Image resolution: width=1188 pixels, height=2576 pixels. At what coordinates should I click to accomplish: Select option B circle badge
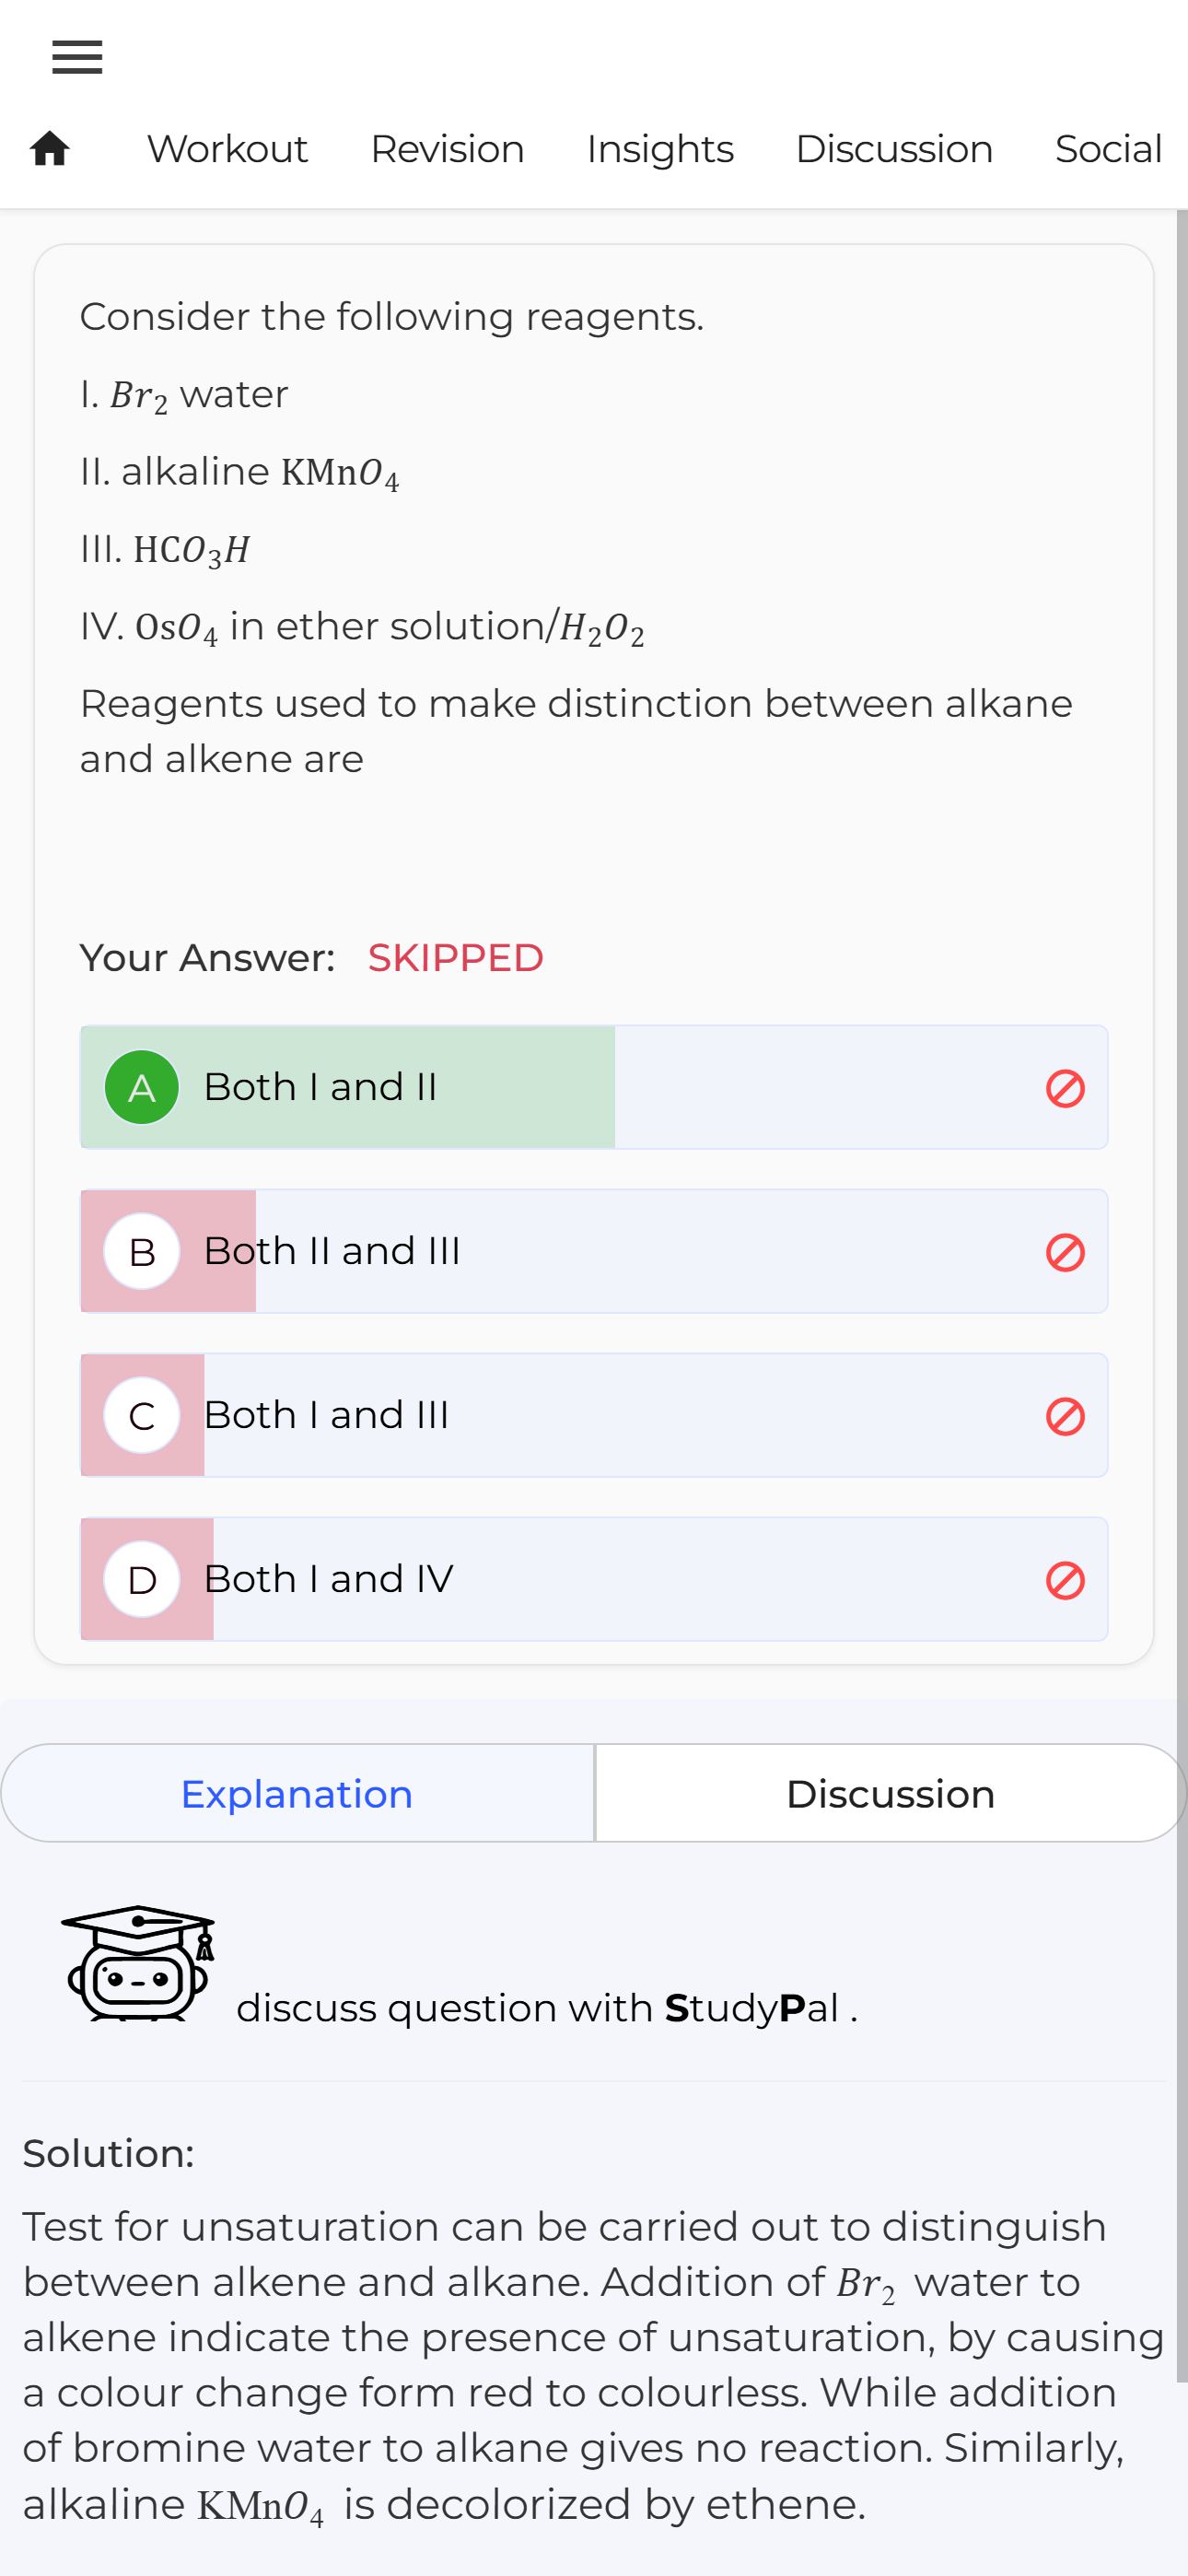[x=142, y=1251]
